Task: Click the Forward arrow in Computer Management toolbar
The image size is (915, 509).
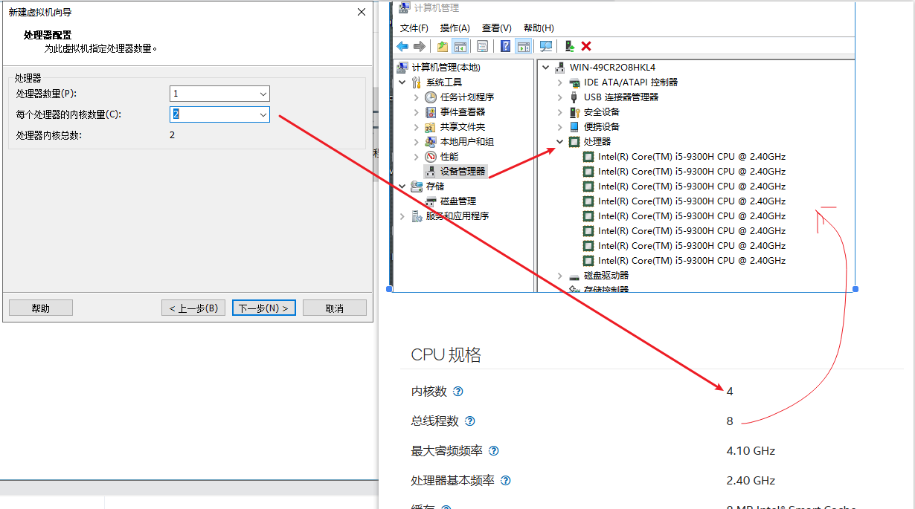Action: [x=420, y=46]
